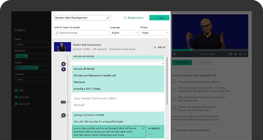Uncheck the Transcript filter checkbox
Image resolution: width=263 pixels, height=140 pixels.
pos(16,97)
